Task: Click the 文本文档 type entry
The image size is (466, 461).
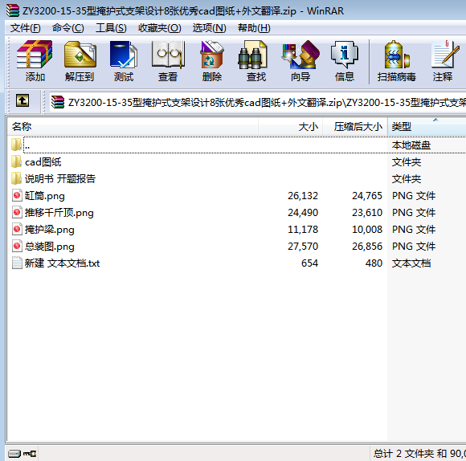Action: click(411, 263)
